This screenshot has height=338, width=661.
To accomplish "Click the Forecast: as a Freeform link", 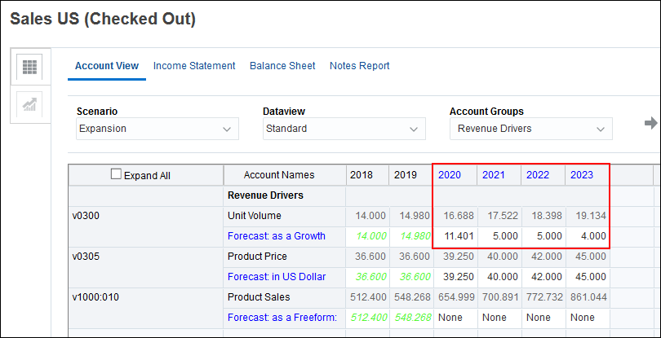I will click(x=283, y=318).
